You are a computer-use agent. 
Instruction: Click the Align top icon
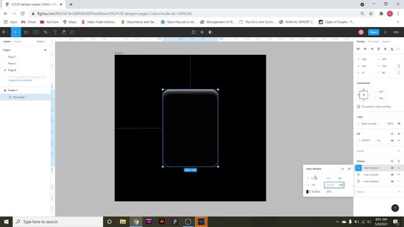click(379, 49)
